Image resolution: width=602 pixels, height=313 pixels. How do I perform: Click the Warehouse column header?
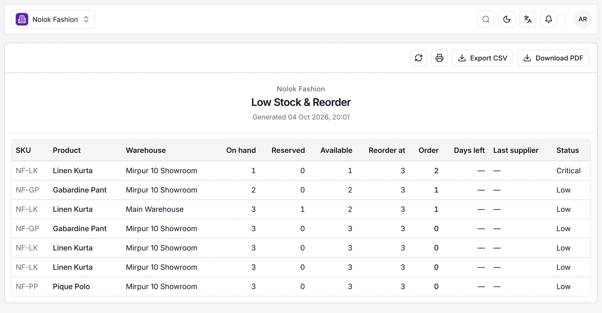click(146, 150)
